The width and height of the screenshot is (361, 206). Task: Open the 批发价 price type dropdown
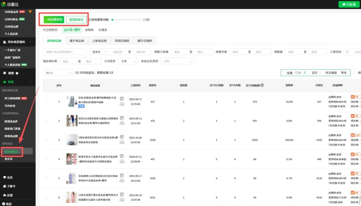[99, 52]
